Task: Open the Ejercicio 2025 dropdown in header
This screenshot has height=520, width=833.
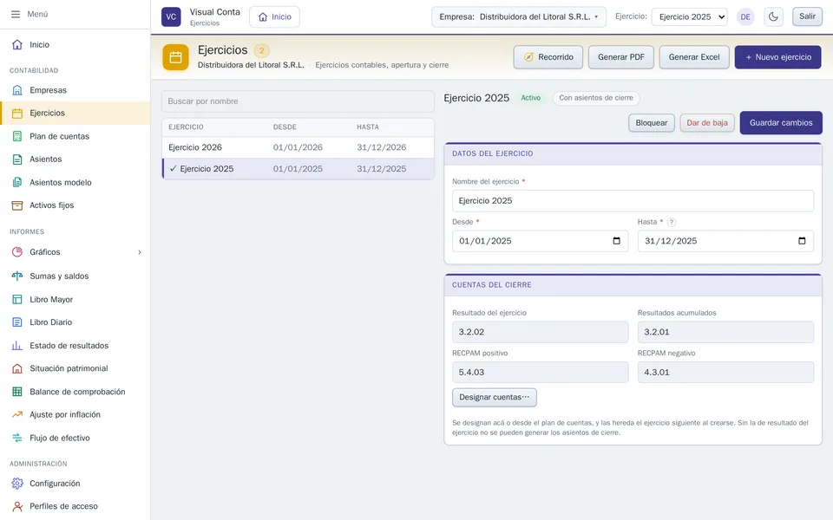Action: tap(690, 16)
